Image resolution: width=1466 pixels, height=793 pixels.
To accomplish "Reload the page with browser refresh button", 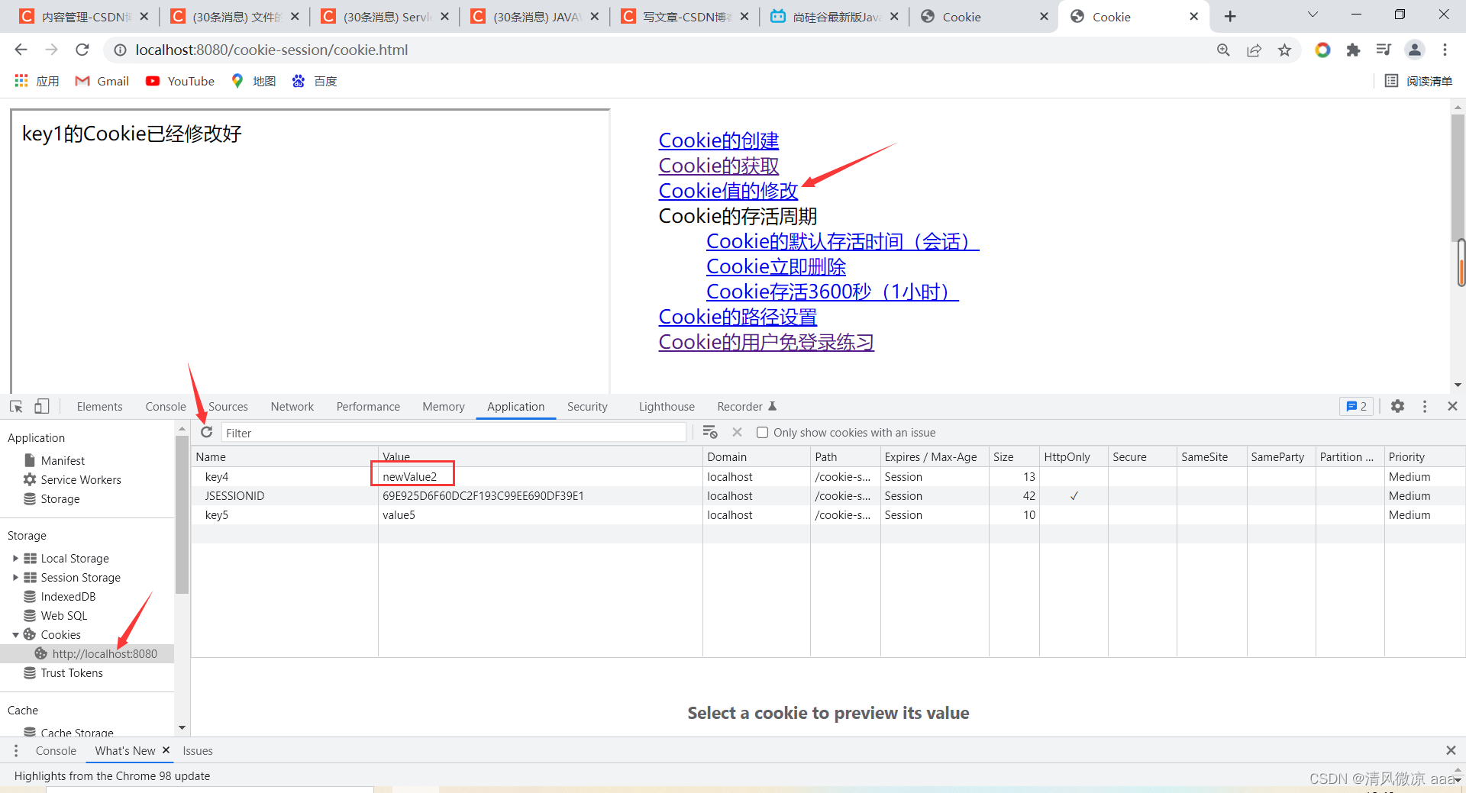I will pyautogui.click(x=82, y=50).
